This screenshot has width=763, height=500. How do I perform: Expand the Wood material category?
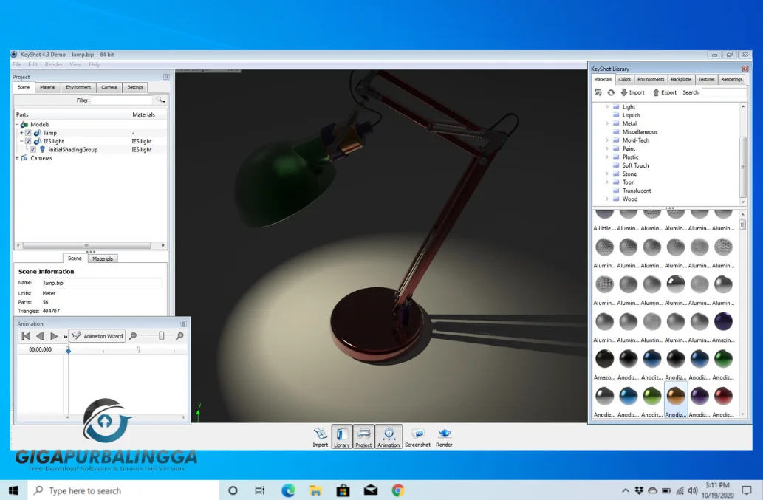(x=608, y=199)
